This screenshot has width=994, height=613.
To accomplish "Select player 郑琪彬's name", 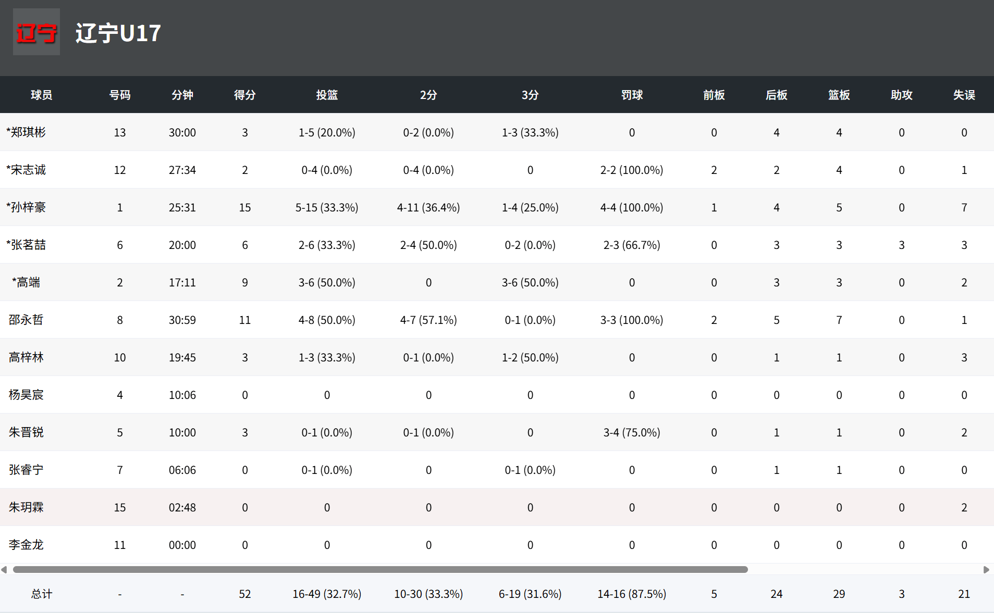I will coord(26,132).
